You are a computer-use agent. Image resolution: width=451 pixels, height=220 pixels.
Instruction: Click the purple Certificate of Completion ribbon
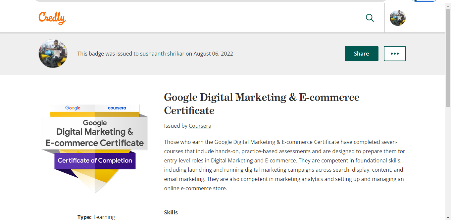click(95, 160)
